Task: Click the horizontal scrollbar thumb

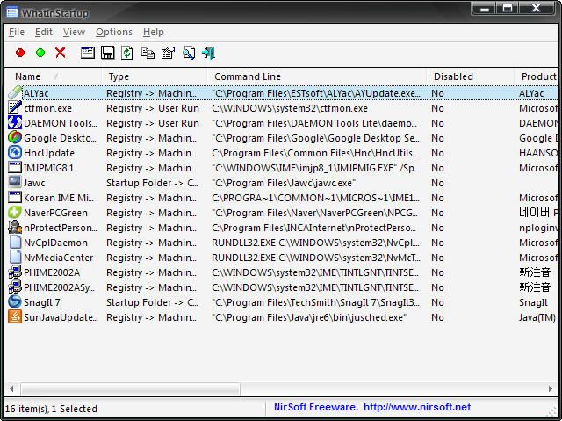Action: 130,388
